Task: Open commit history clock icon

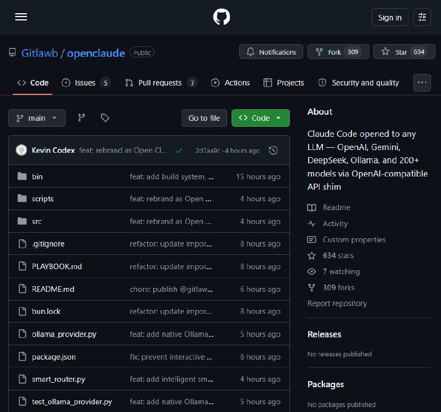Action: [x=272, y=150]
